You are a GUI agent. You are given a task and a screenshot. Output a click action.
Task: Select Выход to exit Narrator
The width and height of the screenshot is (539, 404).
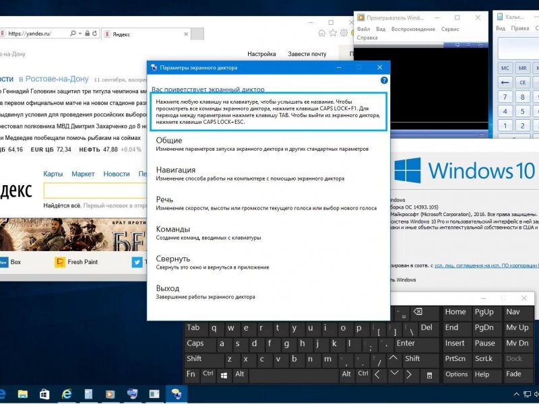[x=205, y=292]
